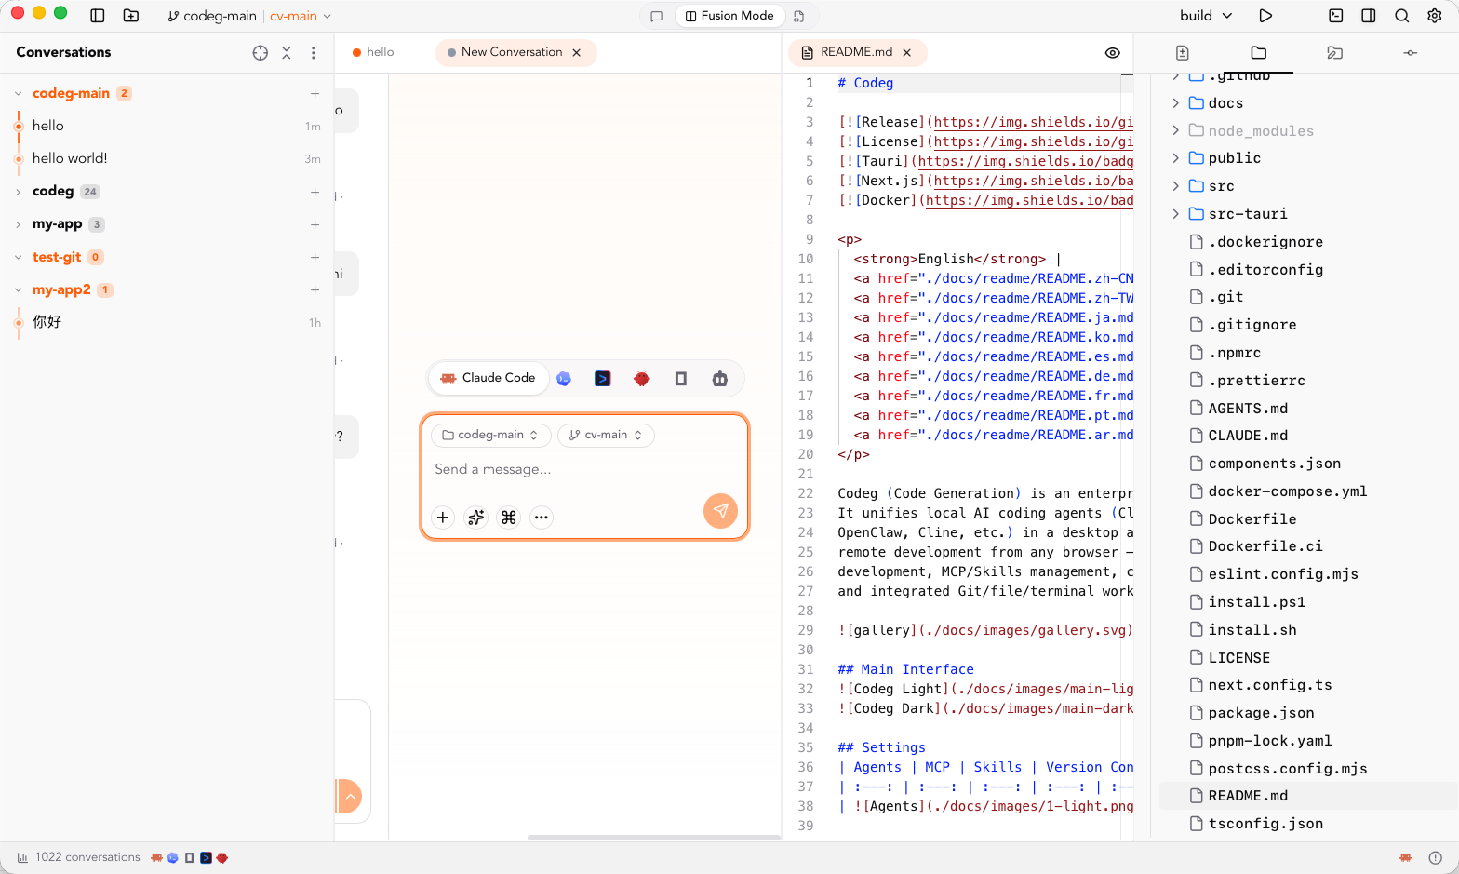1459x874 pixels.
Task: Select the README.md editor tab
Action: [x=855, y=52]
